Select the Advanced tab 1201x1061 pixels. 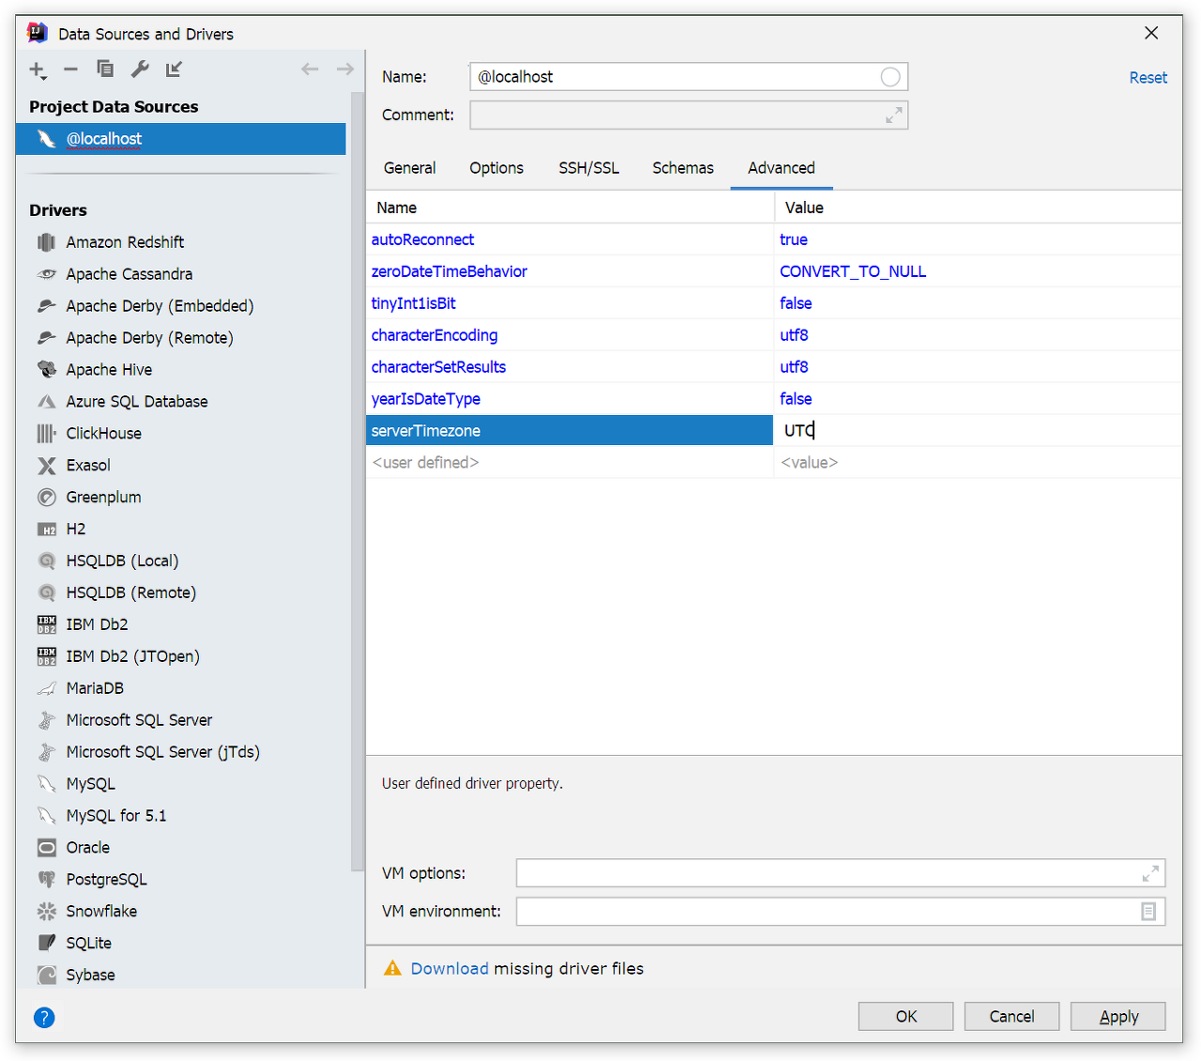pyautogui.click(x=782, y=168)
